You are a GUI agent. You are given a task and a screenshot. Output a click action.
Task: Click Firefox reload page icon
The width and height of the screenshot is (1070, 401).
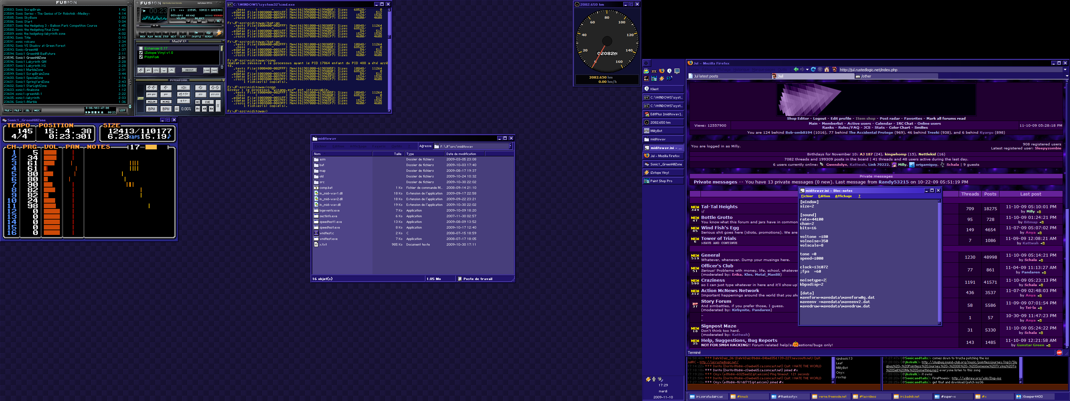pyautogui.click(x=813, y=70)
